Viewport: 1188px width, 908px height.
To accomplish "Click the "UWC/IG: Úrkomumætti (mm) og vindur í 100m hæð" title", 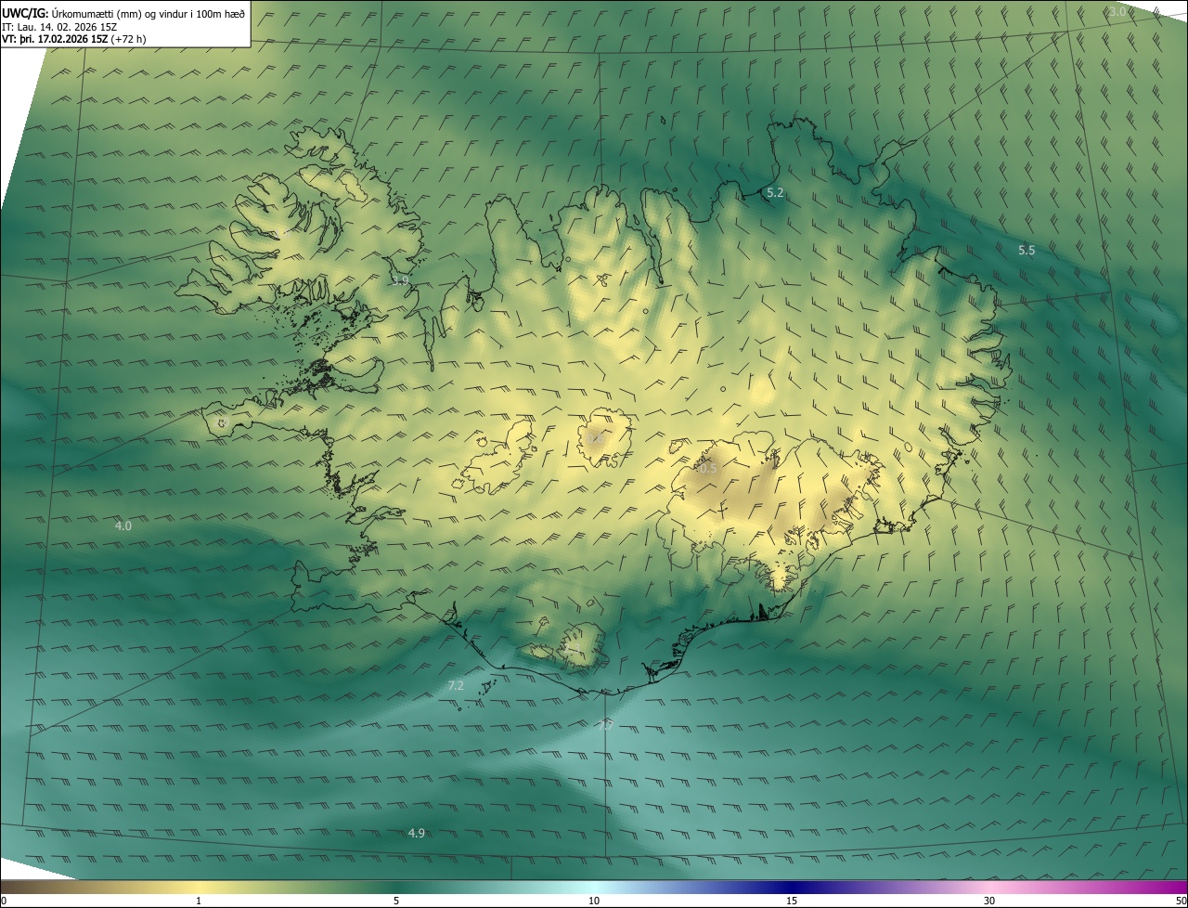I will click(x=123, y=13).
